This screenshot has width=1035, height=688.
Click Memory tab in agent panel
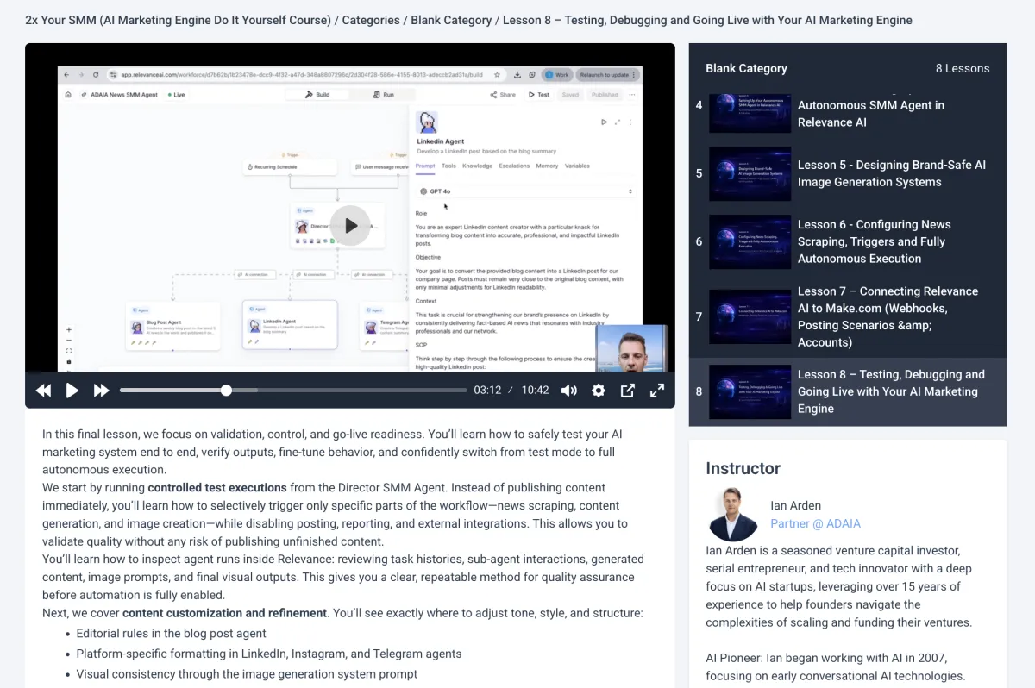click(x=547, y=166)
